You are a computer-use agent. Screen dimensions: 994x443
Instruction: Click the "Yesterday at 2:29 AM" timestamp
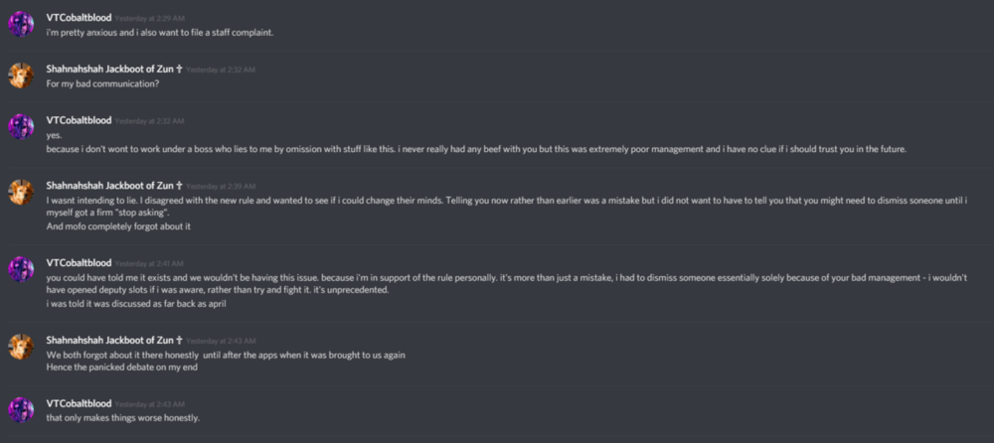(x=148, y=19)
